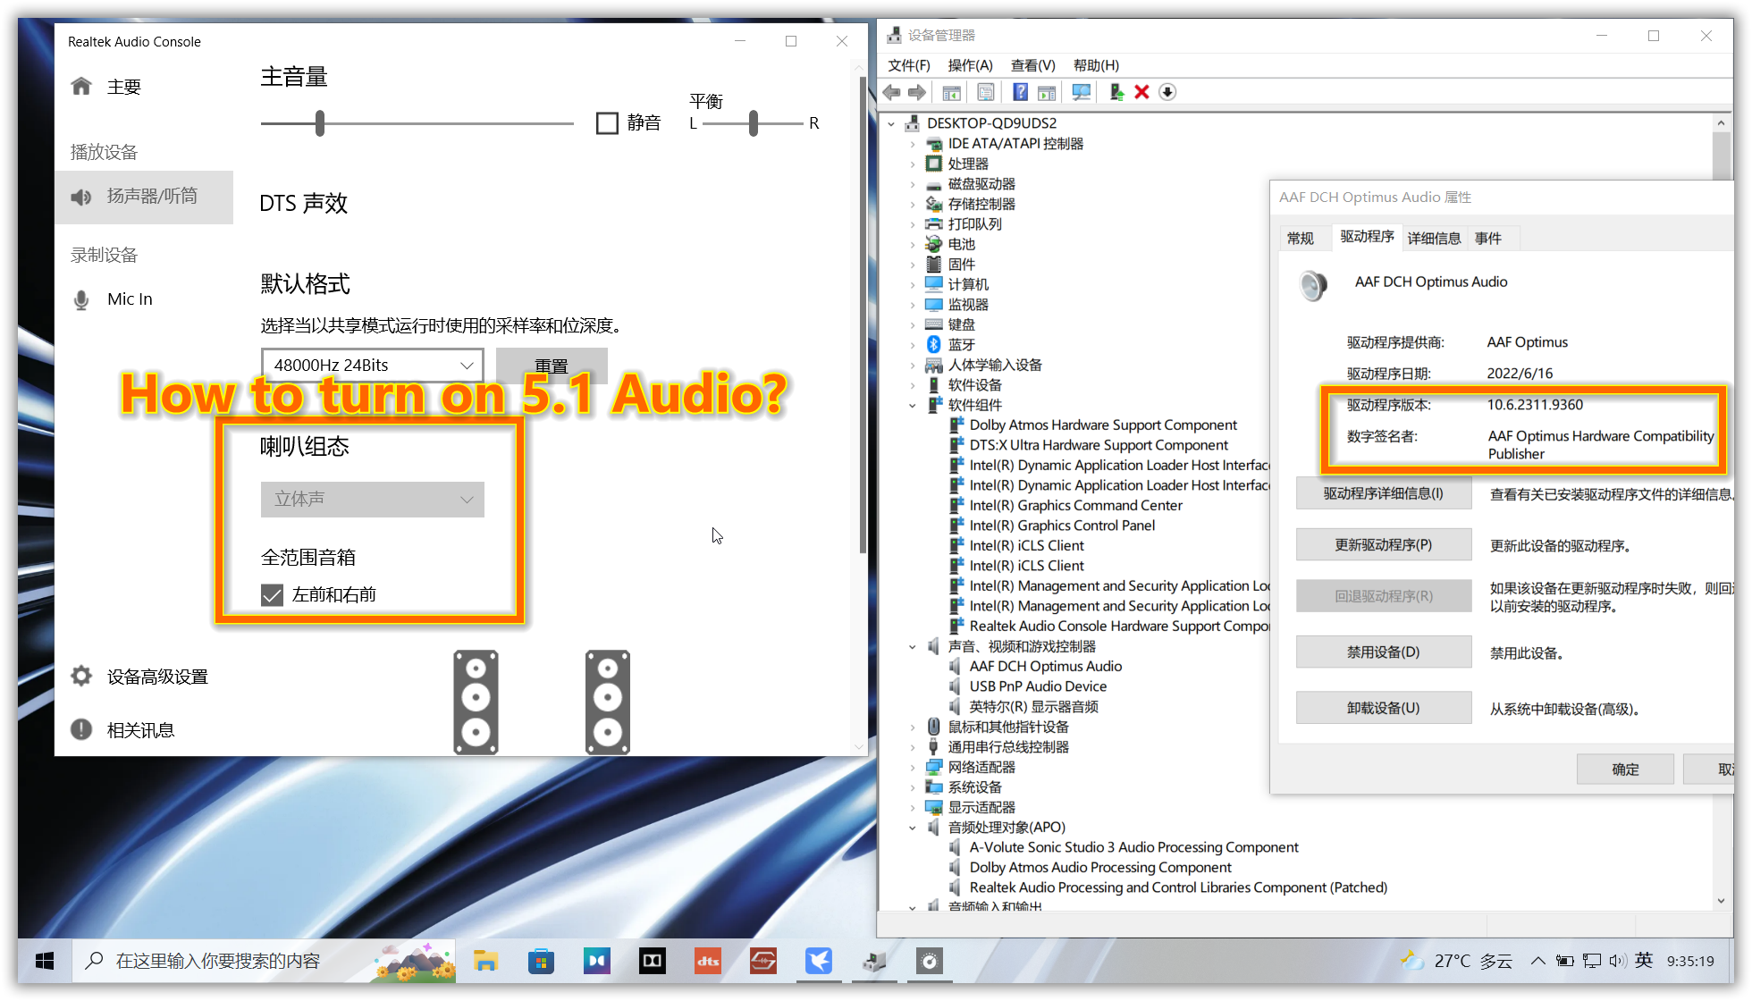1752x1001 pixels.
Task: Select 英特尔(R) 显示器音频 in device tree
Action: click(1033, 706)
